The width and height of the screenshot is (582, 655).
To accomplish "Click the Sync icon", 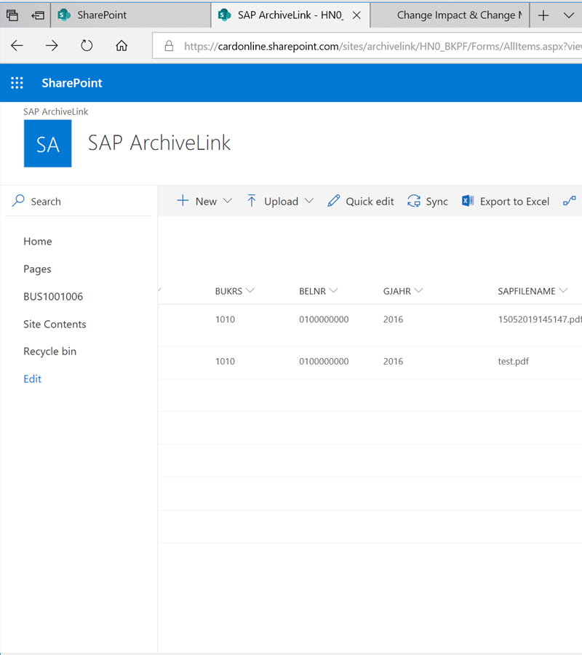I will [414, 201].
